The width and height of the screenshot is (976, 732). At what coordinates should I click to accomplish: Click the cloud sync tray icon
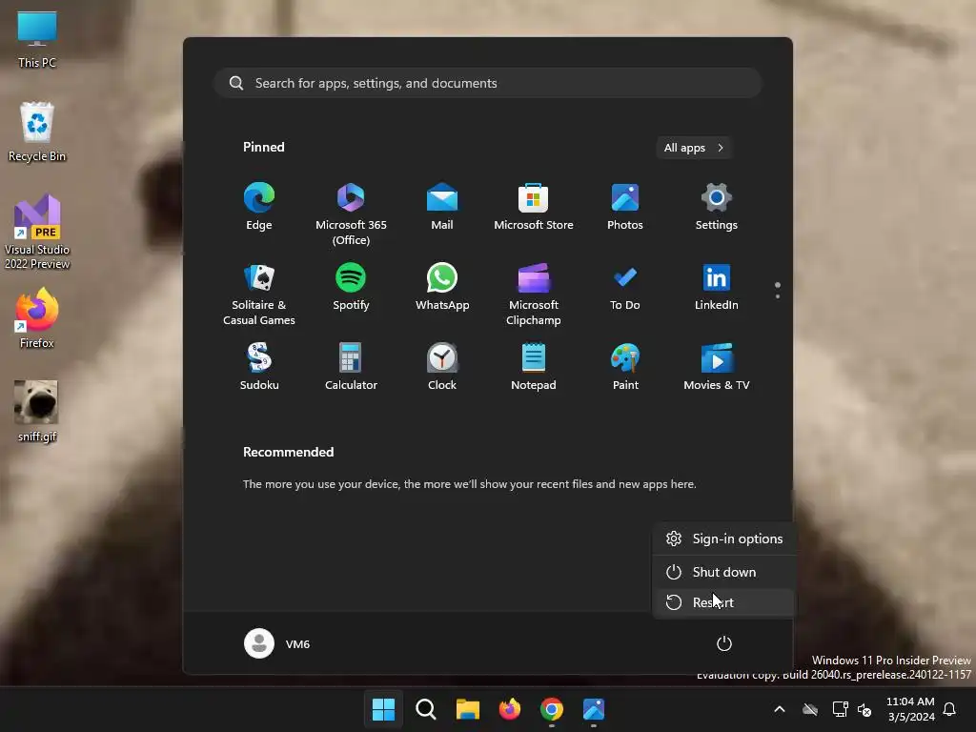coord(810,709)
